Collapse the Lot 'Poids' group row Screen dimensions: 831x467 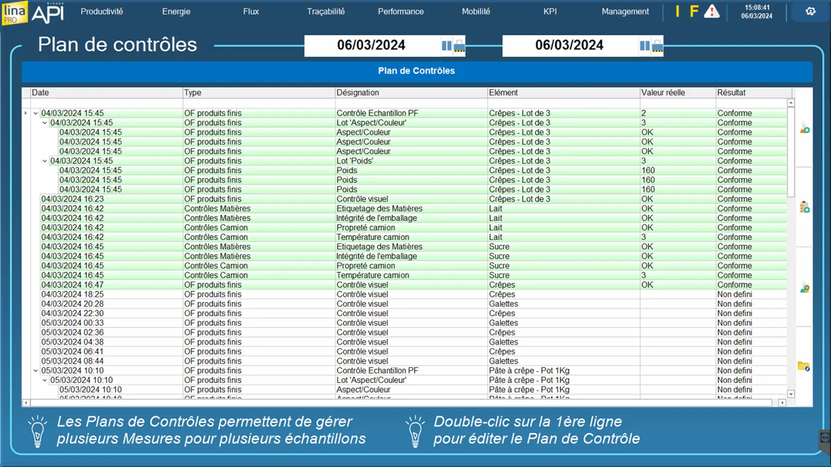point(44,161)
